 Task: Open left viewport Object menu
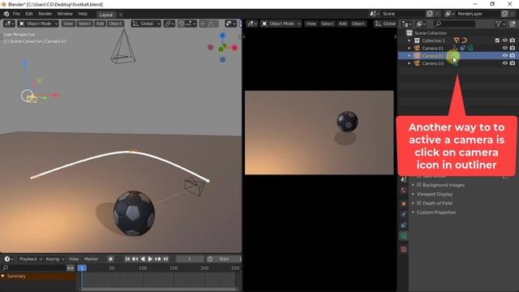115,24
